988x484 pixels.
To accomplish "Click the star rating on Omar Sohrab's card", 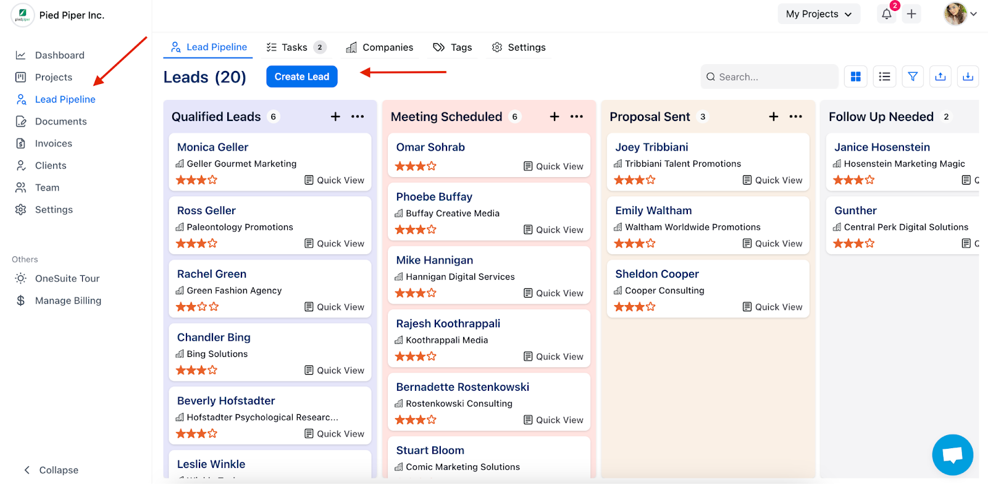I will point(416,166).
